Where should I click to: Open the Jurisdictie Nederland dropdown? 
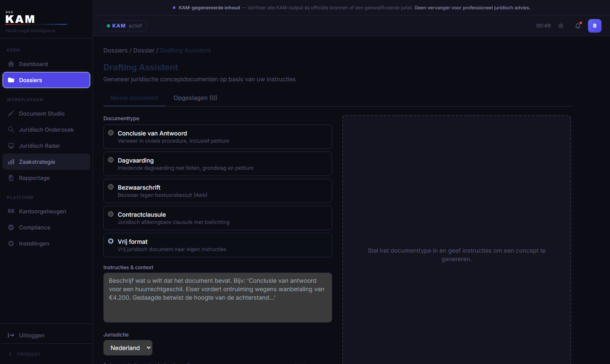128,348
